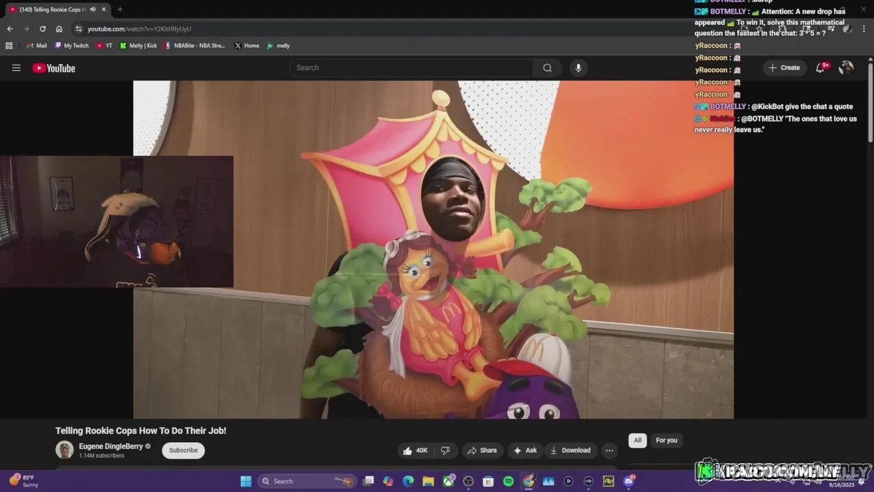
Task: Open OBS Studio from the taskbar
Action: (x=468, y=481)
